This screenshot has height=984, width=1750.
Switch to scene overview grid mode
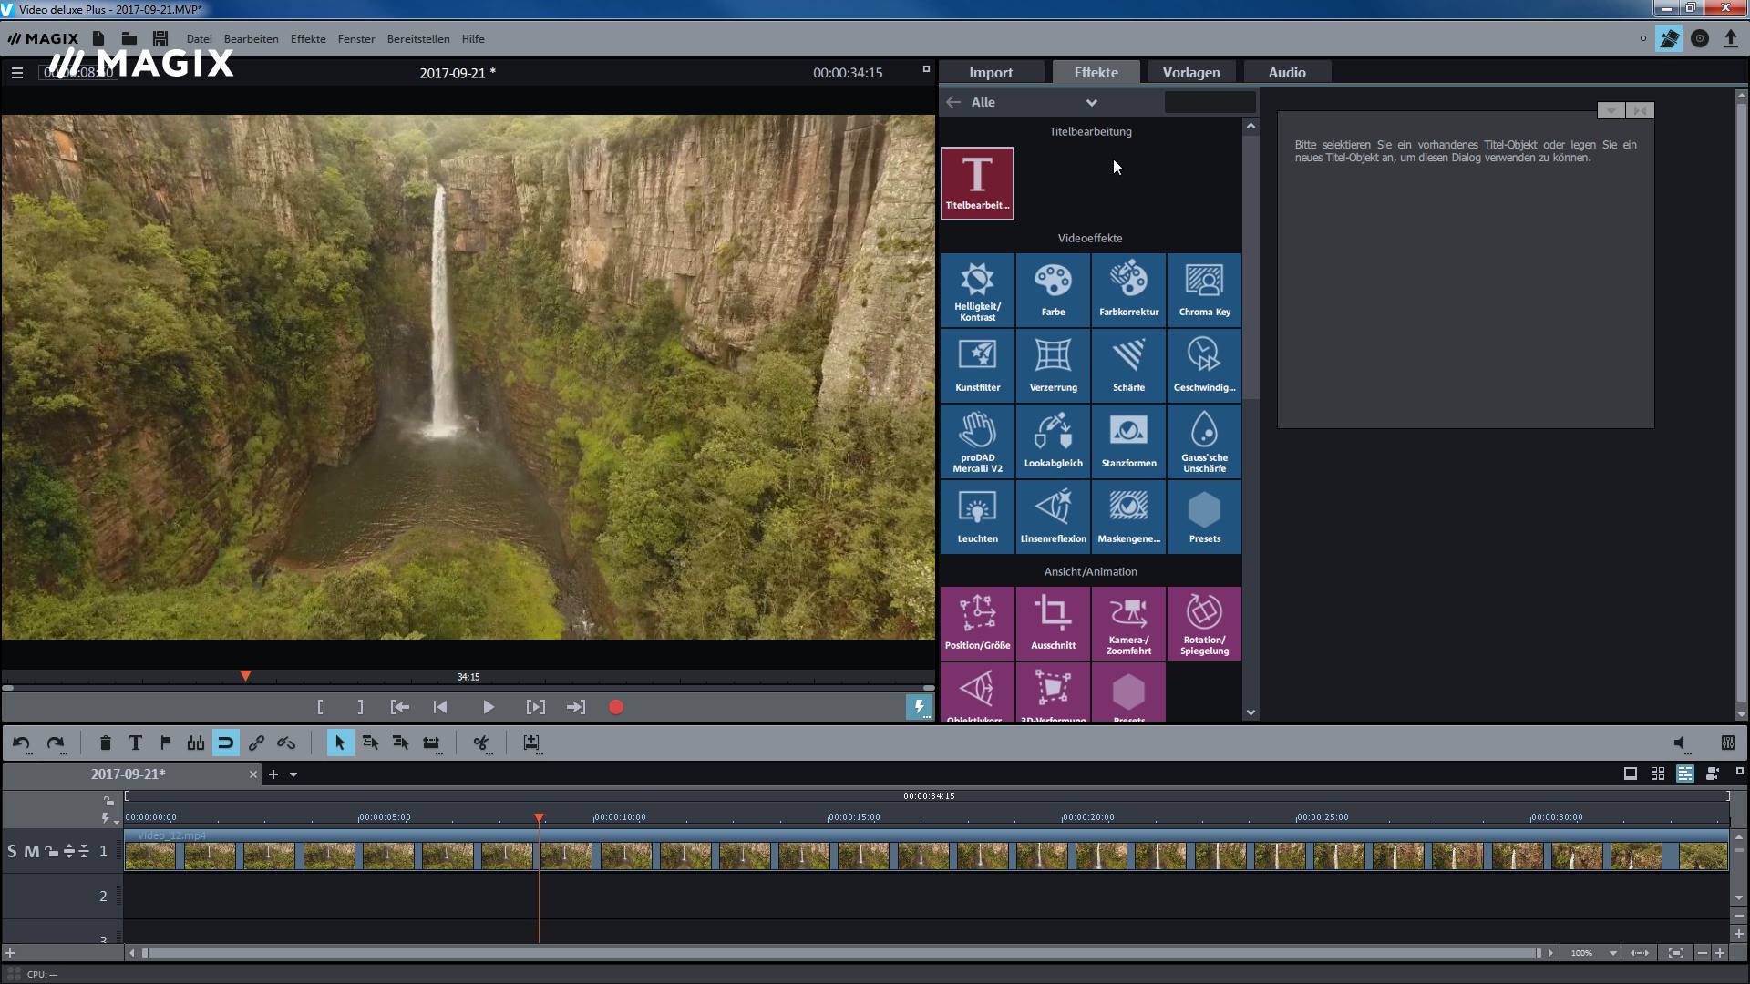click(x=1658, y=774)
